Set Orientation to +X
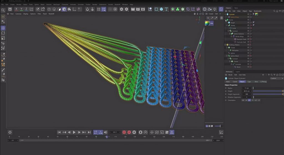Viewport: 284px width, 155px height. [243, 100]
